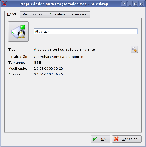Open the Permissões tab
Screen dimensions: 146x147
click(33, 15)
